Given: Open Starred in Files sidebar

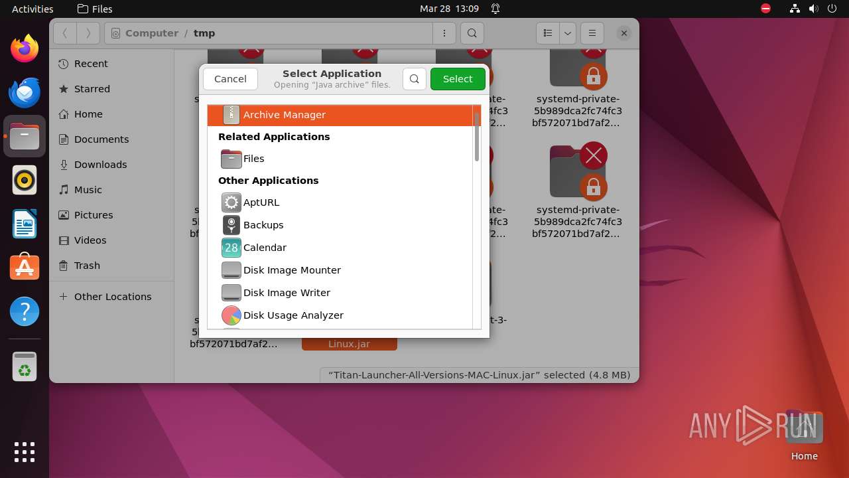Looking at the screenshot, I should tap(111, 89).
